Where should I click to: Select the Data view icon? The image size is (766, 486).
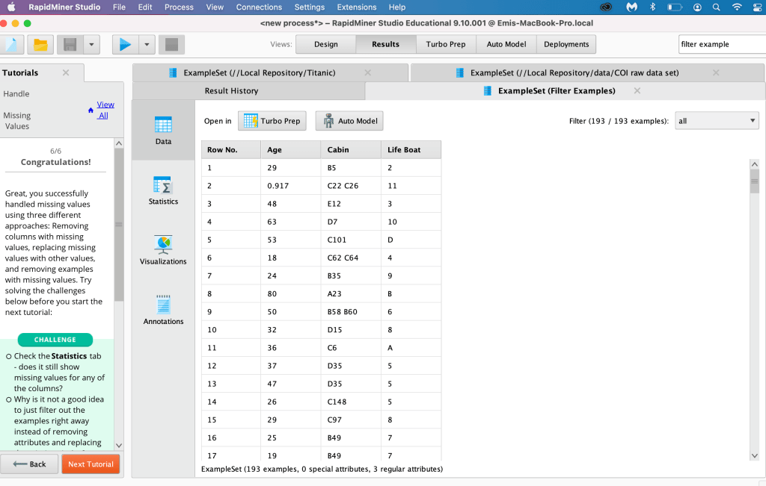click(x=163, y=130)
